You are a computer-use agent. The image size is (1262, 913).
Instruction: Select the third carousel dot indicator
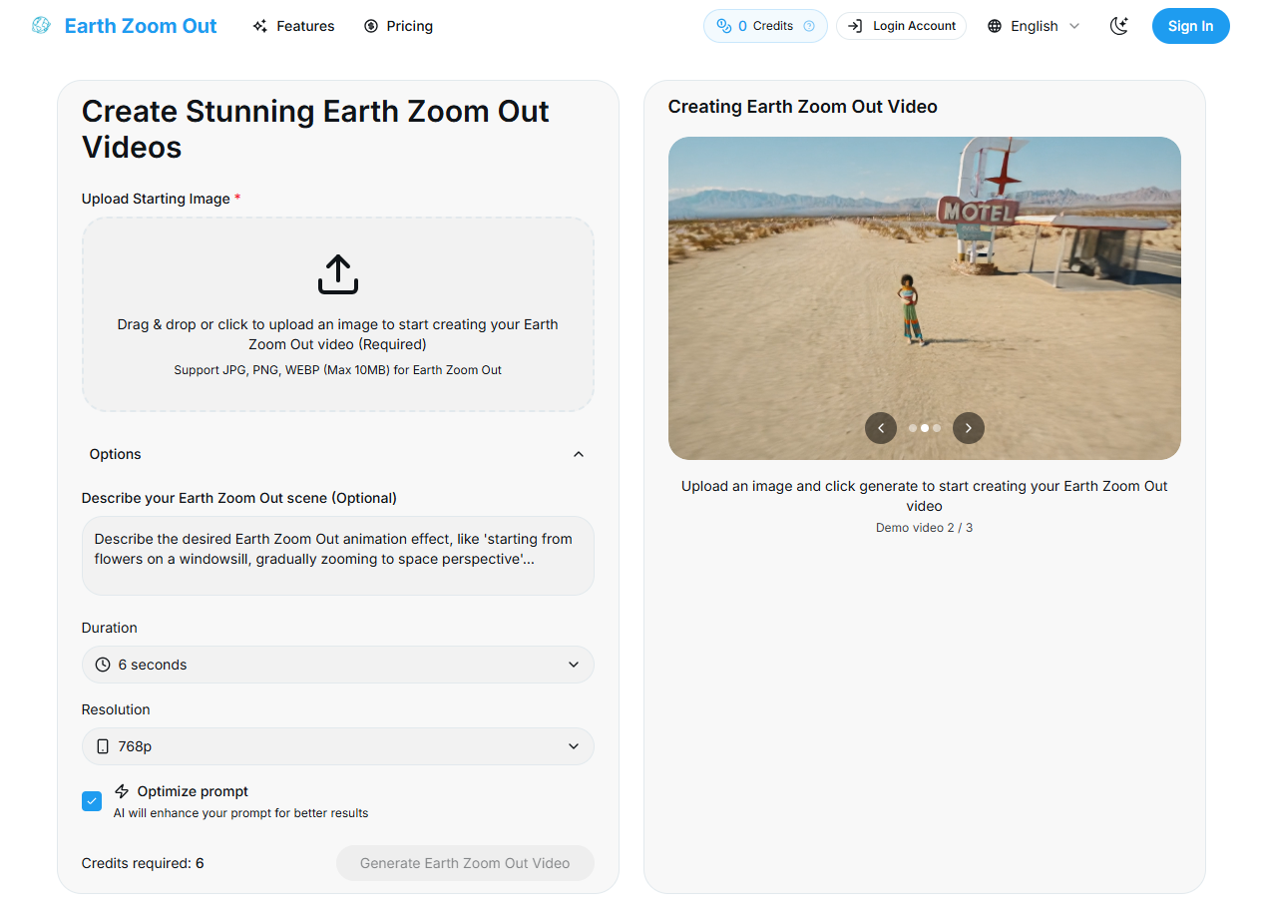point(937,428)
